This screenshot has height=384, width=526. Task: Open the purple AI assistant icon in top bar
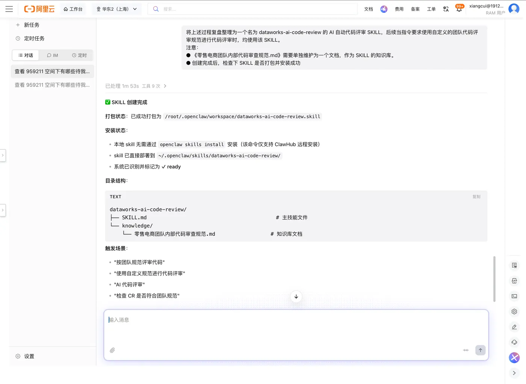click(384, 9)
